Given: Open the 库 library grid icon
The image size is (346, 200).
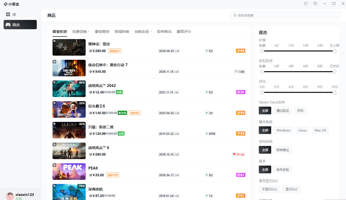Looking at the screenshot, I should point(8,14).
